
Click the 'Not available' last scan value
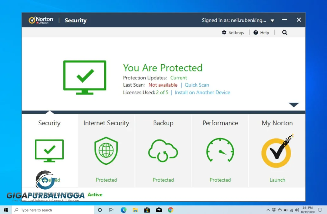(x=163, y=85)
